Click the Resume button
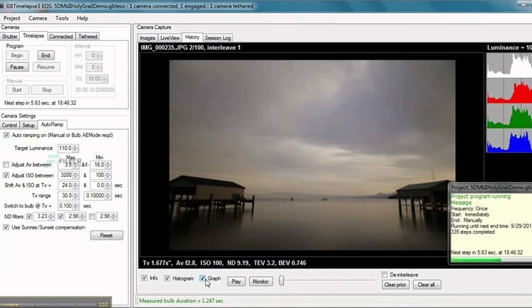Screen dimensions: 532x308 (46, 67)
